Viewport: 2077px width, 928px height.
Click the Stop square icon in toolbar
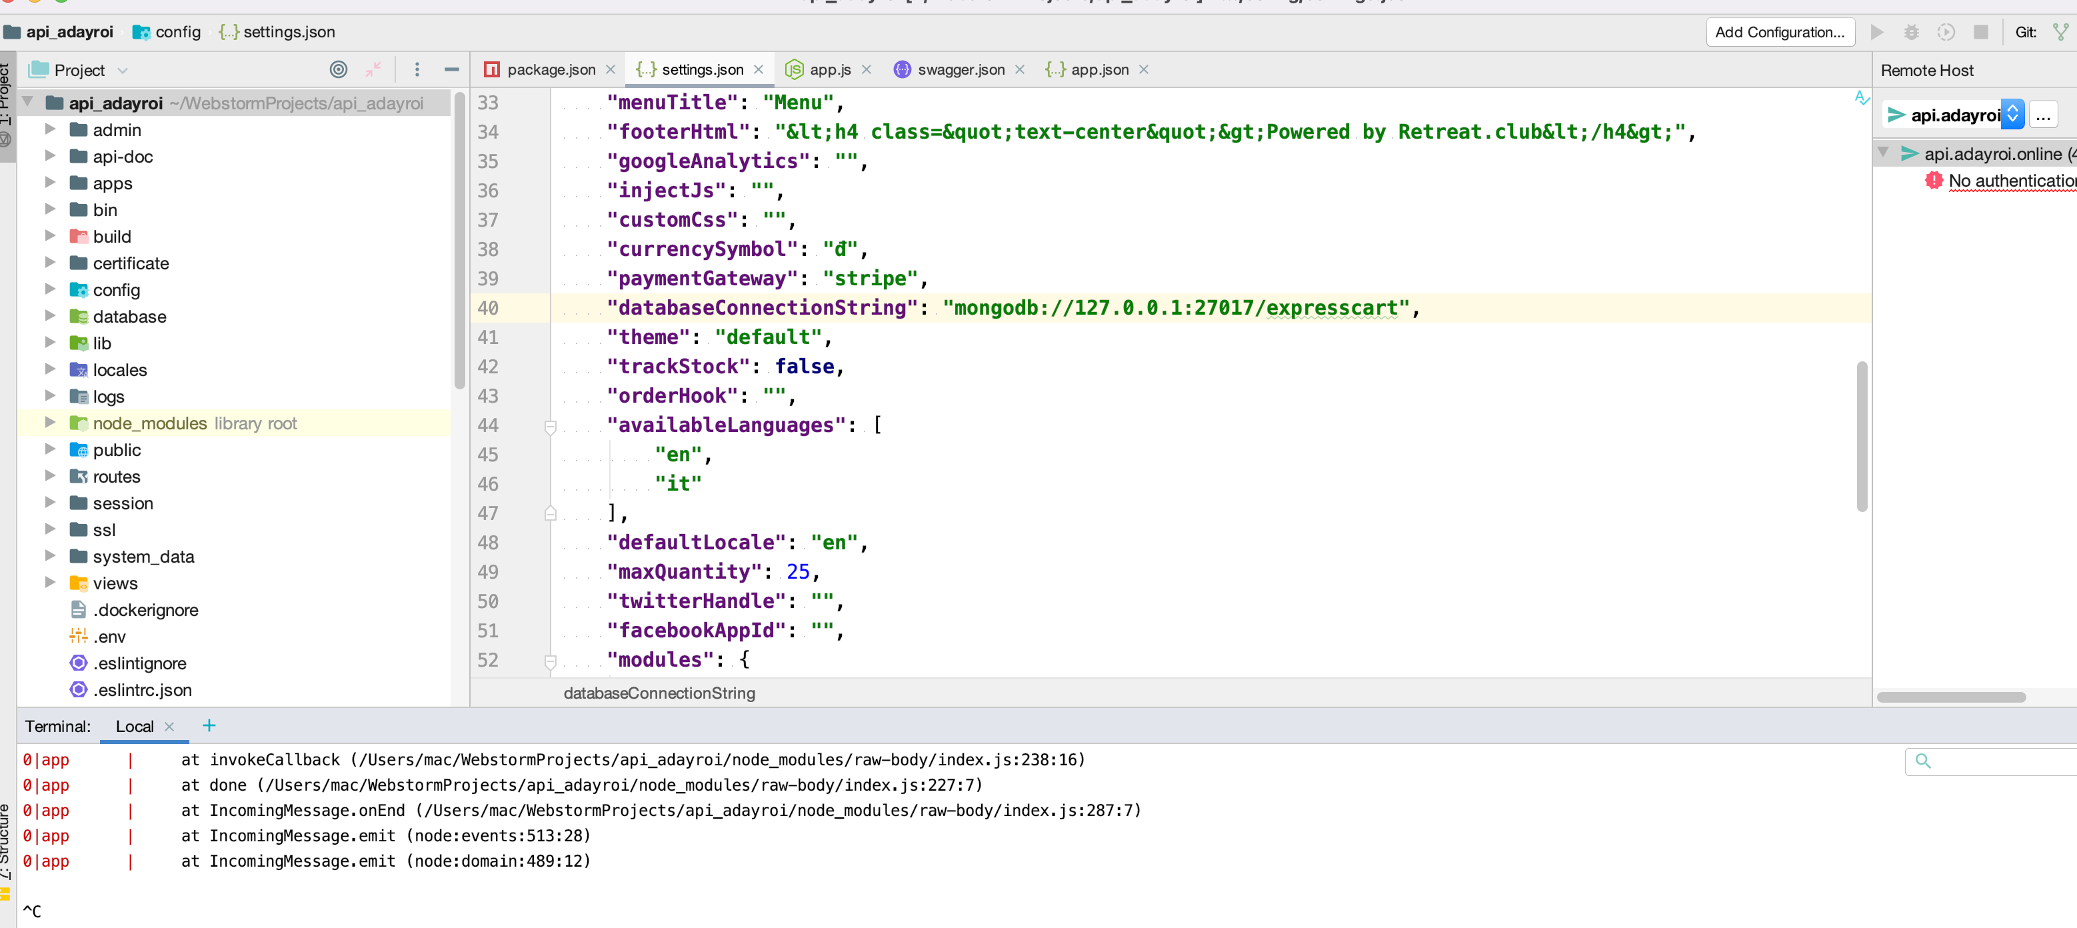pyautogui.click(x=1980, y=32)
